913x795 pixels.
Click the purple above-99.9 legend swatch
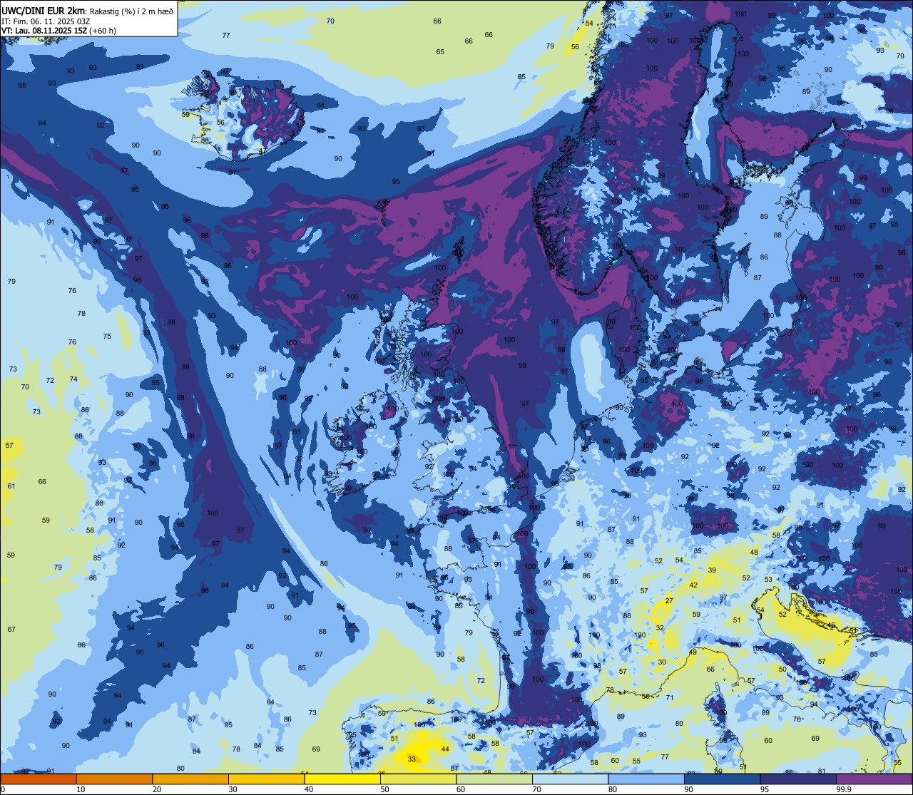coord(874,779)
